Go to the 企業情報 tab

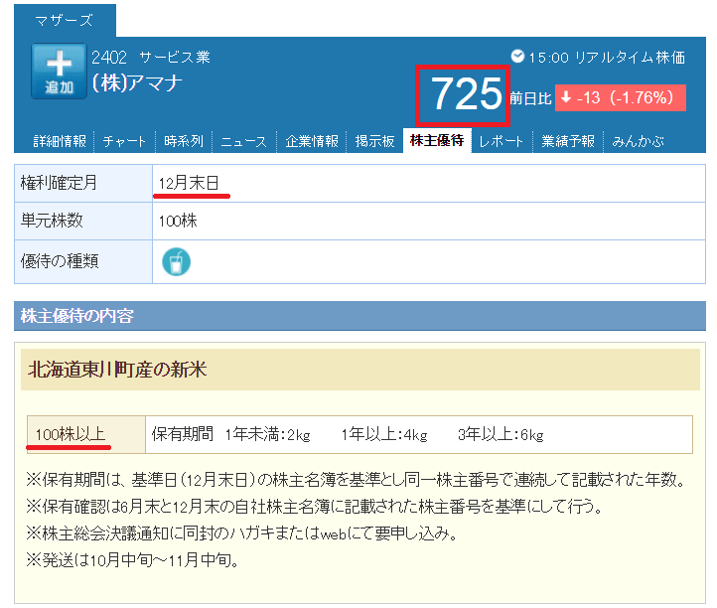312,141
